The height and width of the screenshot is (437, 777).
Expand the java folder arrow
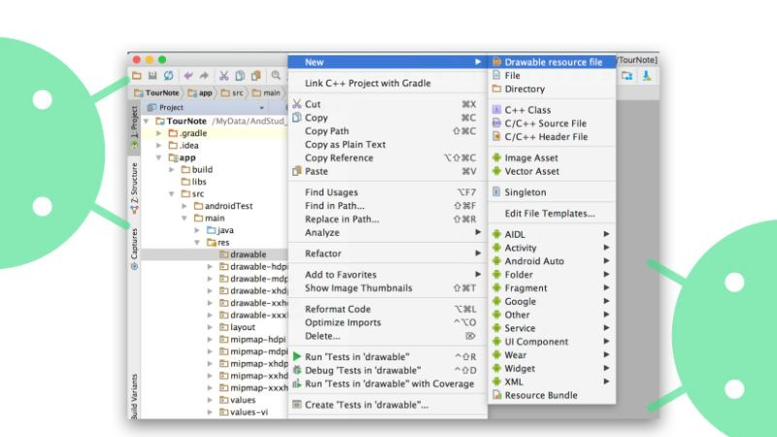(197, 230)
